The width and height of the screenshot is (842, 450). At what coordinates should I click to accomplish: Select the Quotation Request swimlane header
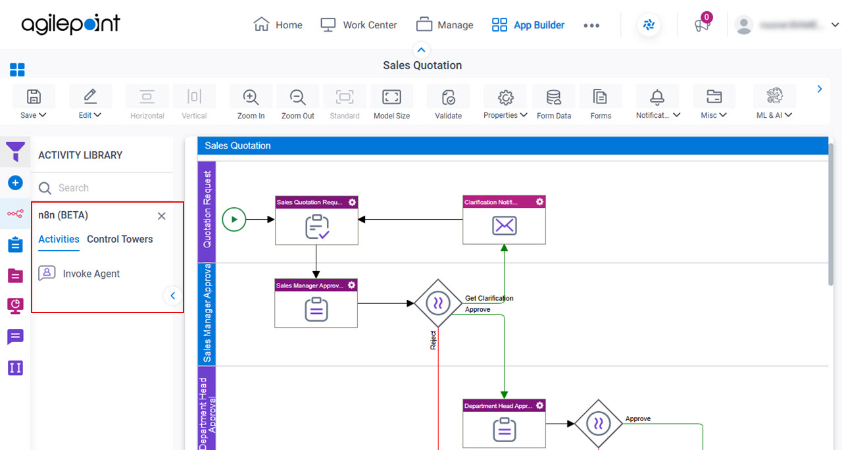click(207, 211)
